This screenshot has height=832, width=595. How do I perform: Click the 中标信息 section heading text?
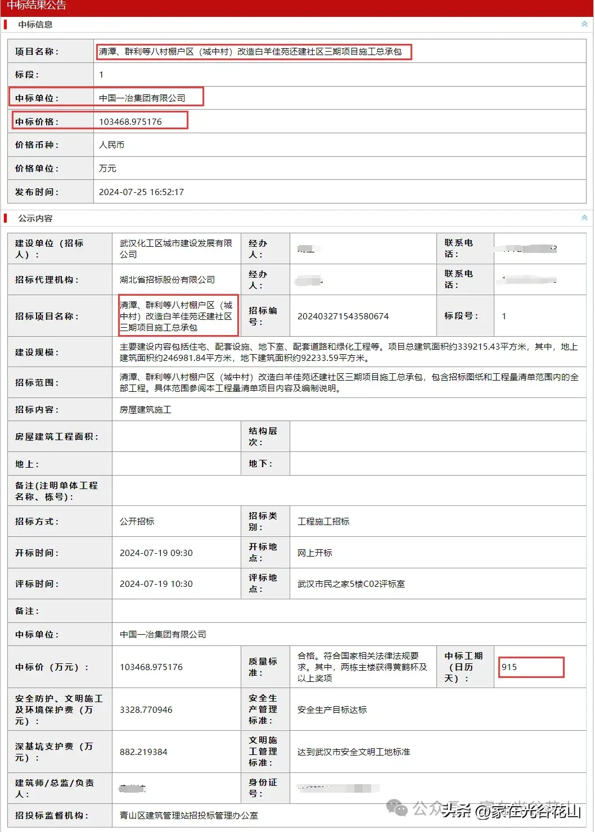pos(35,25)
